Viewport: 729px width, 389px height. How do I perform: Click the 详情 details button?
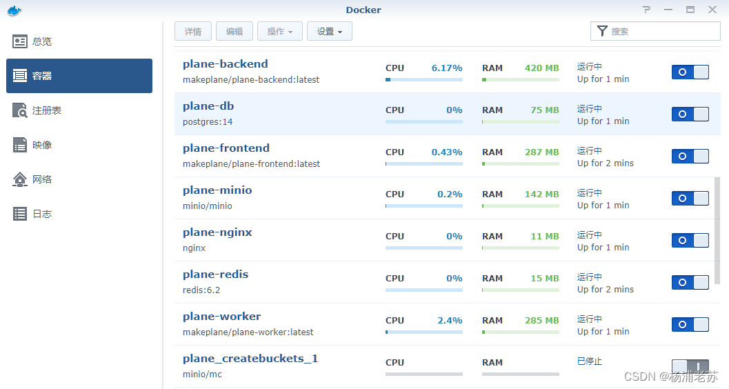click(193, 31)
